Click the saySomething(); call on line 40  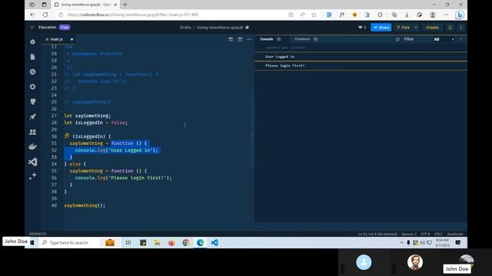coord(85,205)
